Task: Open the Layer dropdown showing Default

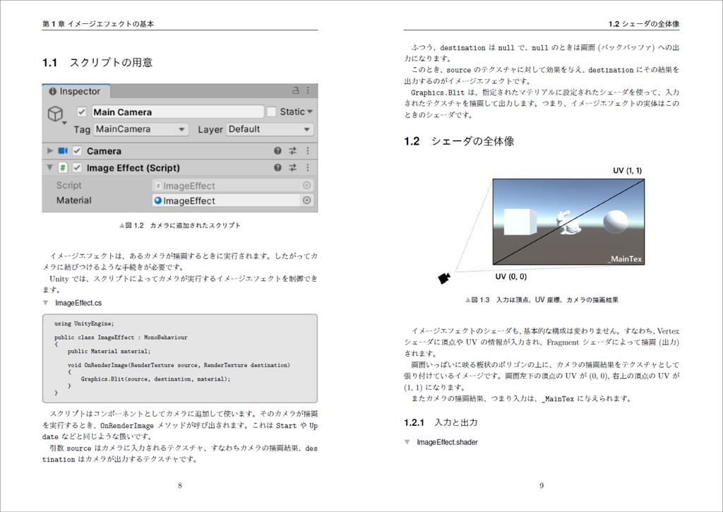Action: 268,129
